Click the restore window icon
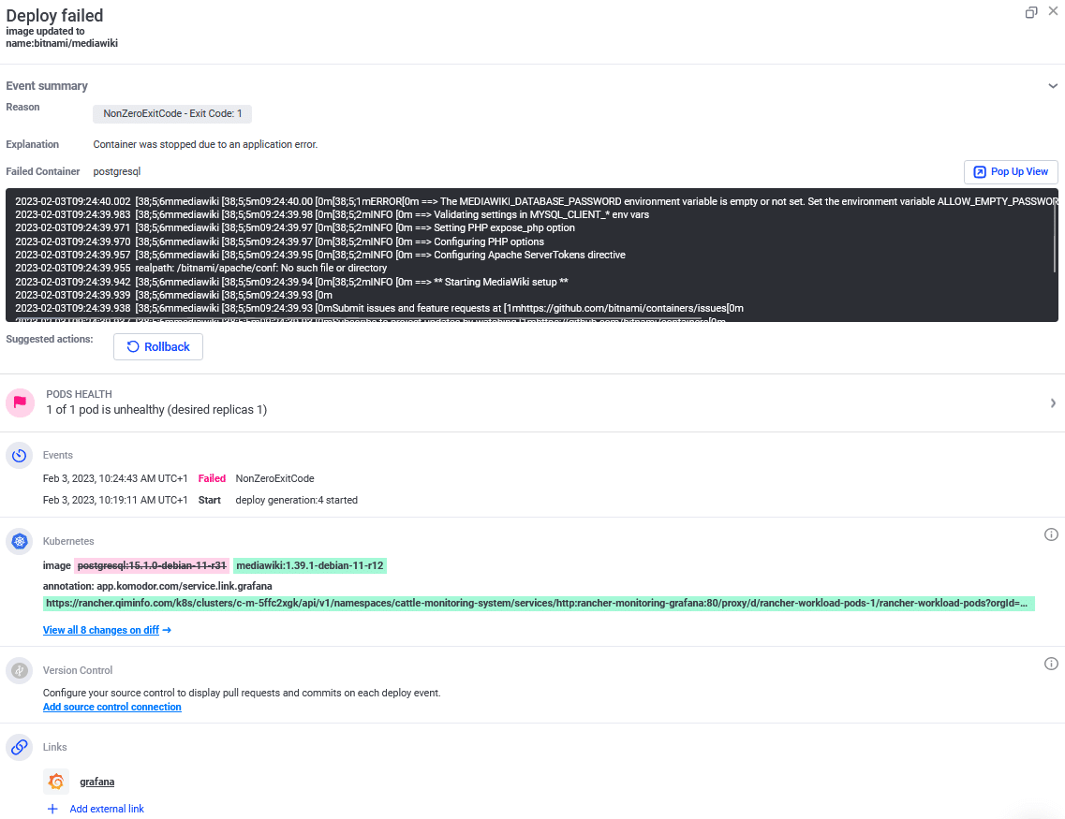The height and width of the screenshot is (819, 1065). (x=1031, y=13)
